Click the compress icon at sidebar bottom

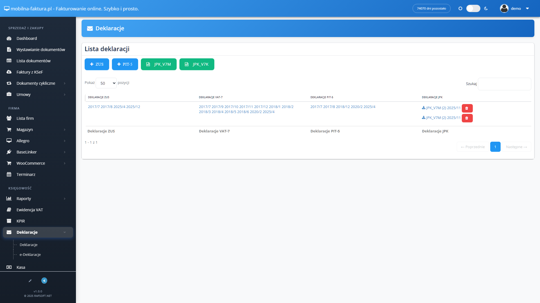click(30, 281)
